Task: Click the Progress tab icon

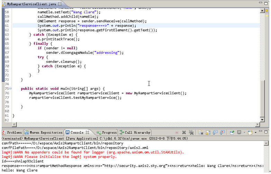Action: click(x=99, y=133)
